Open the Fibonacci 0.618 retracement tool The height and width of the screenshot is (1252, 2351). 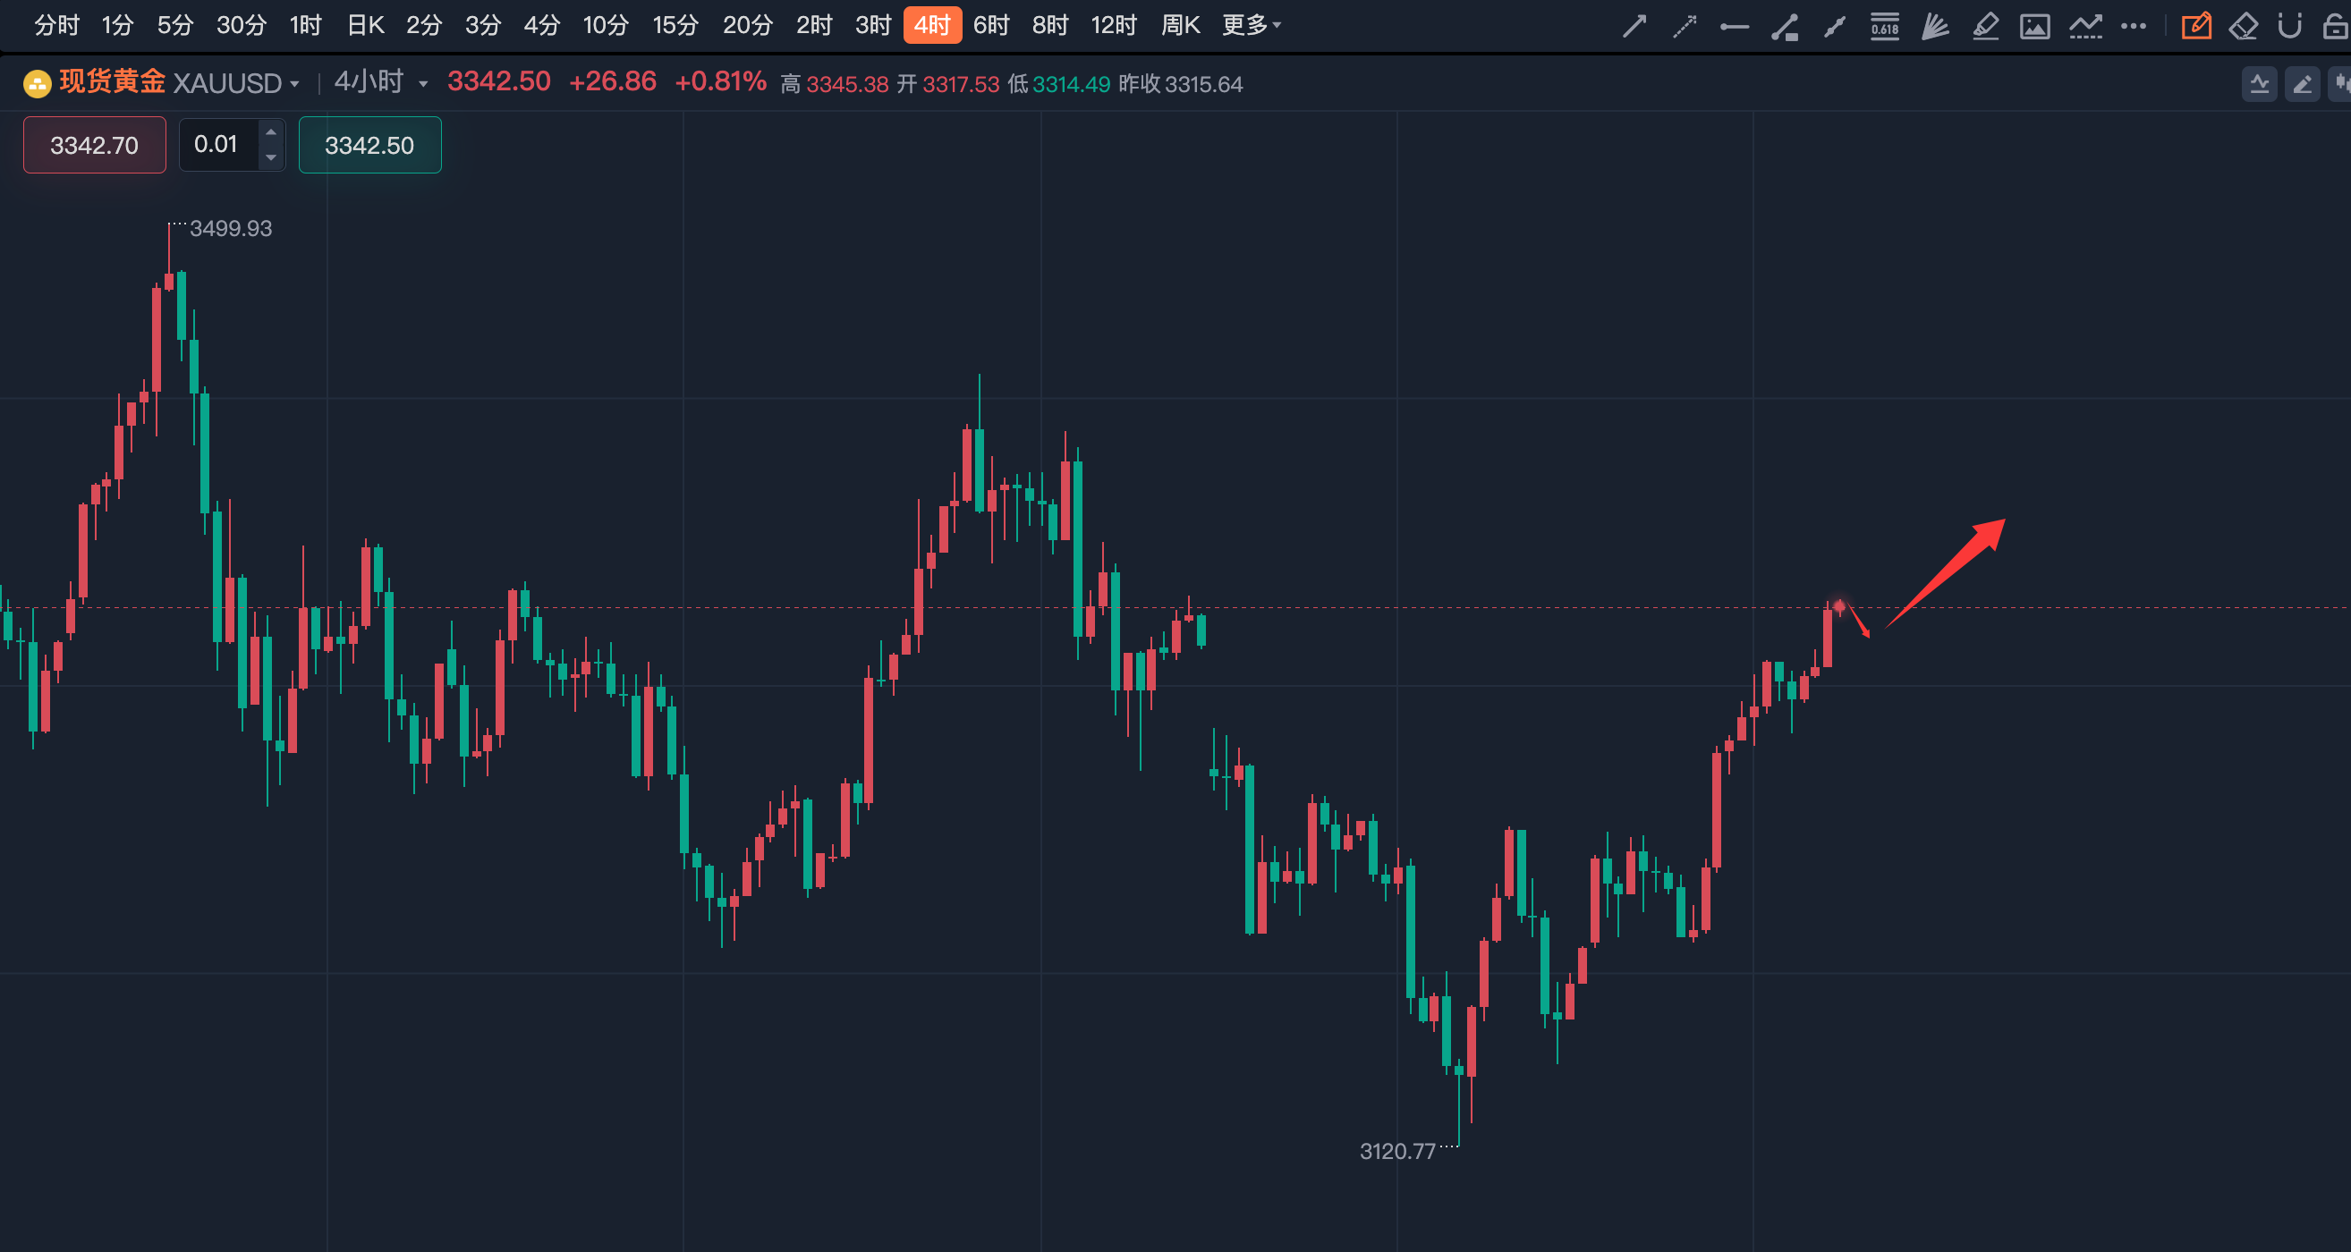click(1884, 26)
